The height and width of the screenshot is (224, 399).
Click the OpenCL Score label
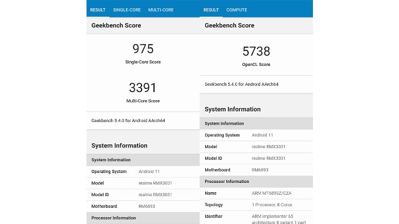tap(256, 65)
